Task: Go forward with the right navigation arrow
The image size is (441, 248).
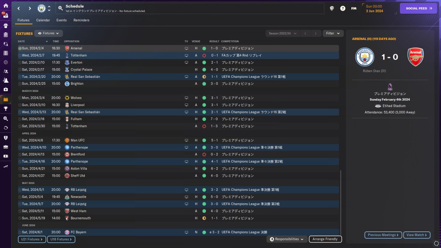Action: [30, 8]
